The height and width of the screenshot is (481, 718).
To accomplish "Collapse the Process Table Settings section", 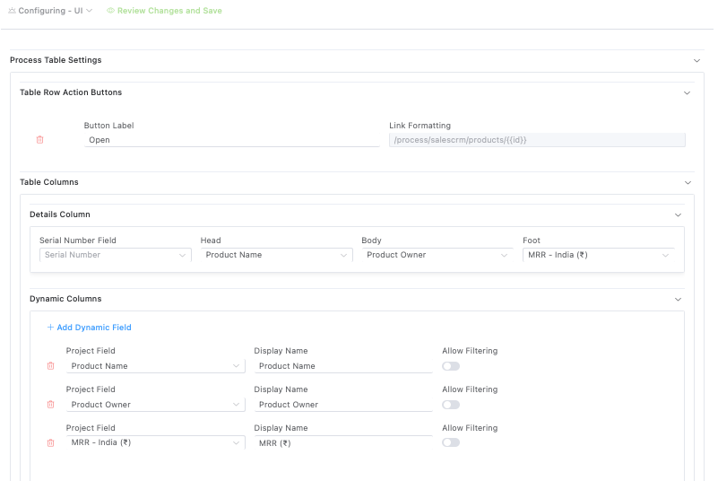I will pos(696,60).
